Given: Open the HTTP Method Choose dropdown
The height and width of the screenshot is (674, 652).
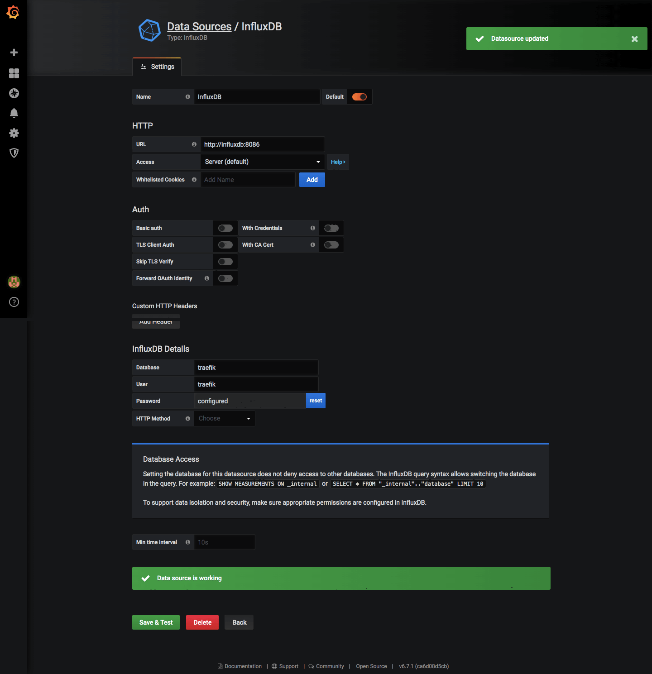Looking at the screenshot, I should [225, 419].
